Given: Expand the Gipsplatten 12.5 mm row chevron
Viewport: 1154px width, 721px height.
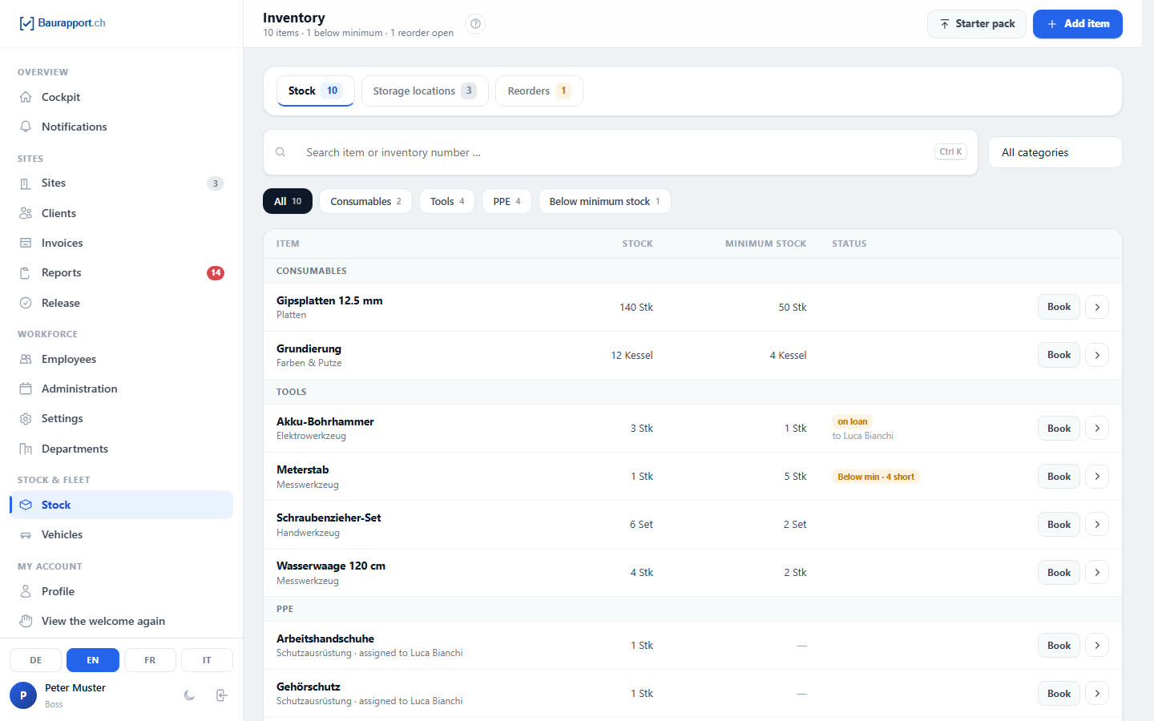Looking at the screenshot, I should point(1097,307).
